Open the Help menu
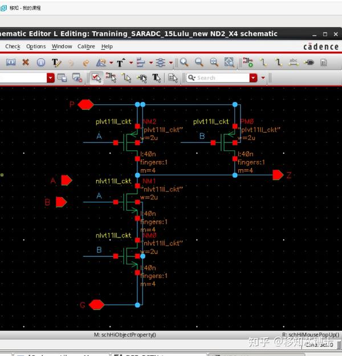This screenshot has width=342, height=356. tap(107, 46)
